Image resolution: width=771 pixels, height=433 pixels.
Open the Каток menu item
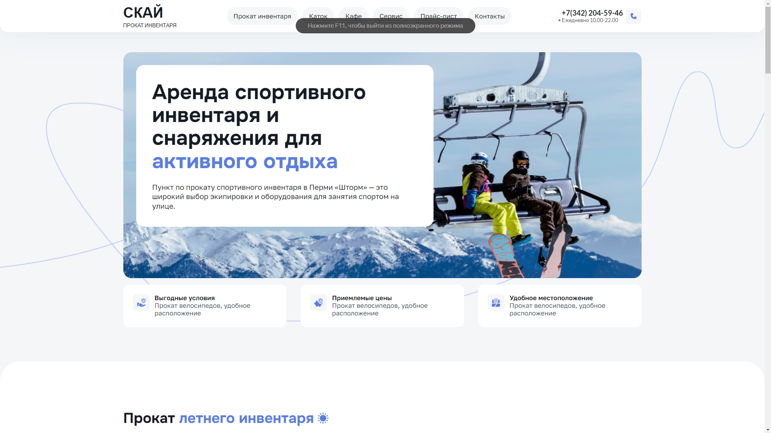[x=318, y=16]
